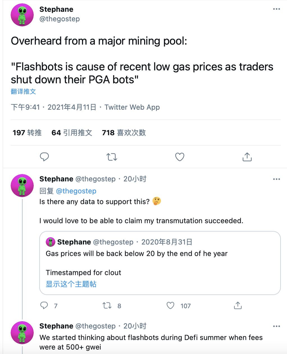Click the 翻译推文 translate tweet link

click(23, 91)
